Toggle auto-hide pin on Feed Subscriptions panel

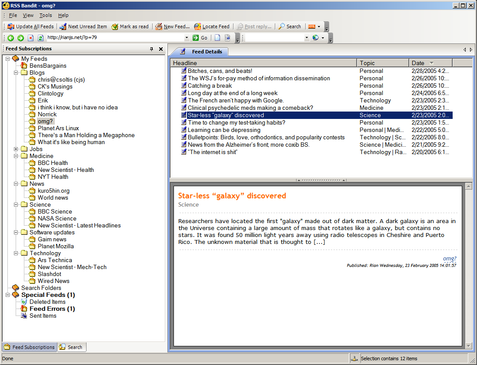pyautogui.click(x=151, y=49)
